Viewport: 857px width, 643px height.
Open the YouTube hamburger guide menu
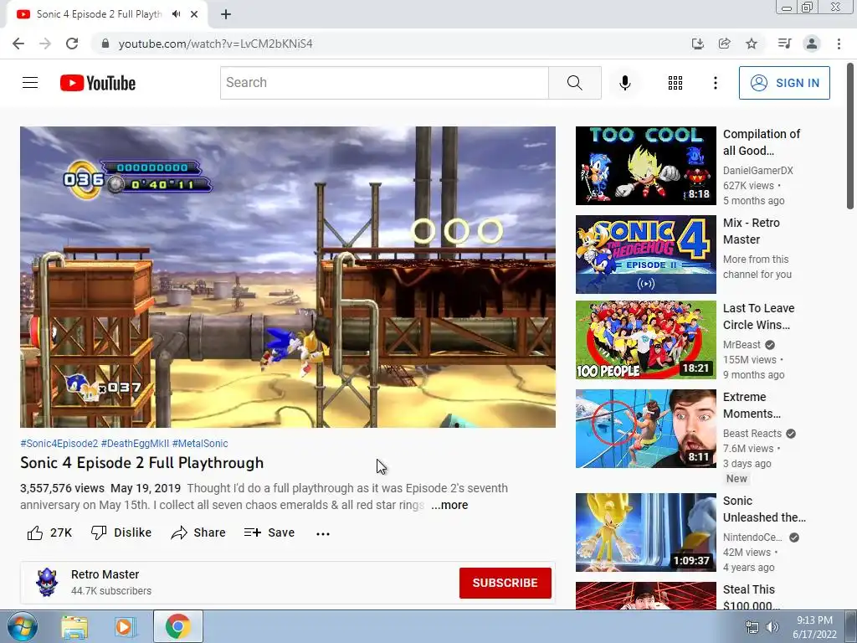pyautogui.click(x=30, y=83)
